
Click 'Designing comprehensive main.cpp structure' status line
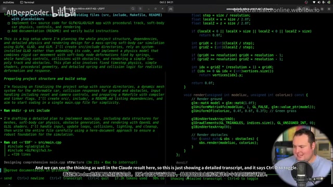44,163
